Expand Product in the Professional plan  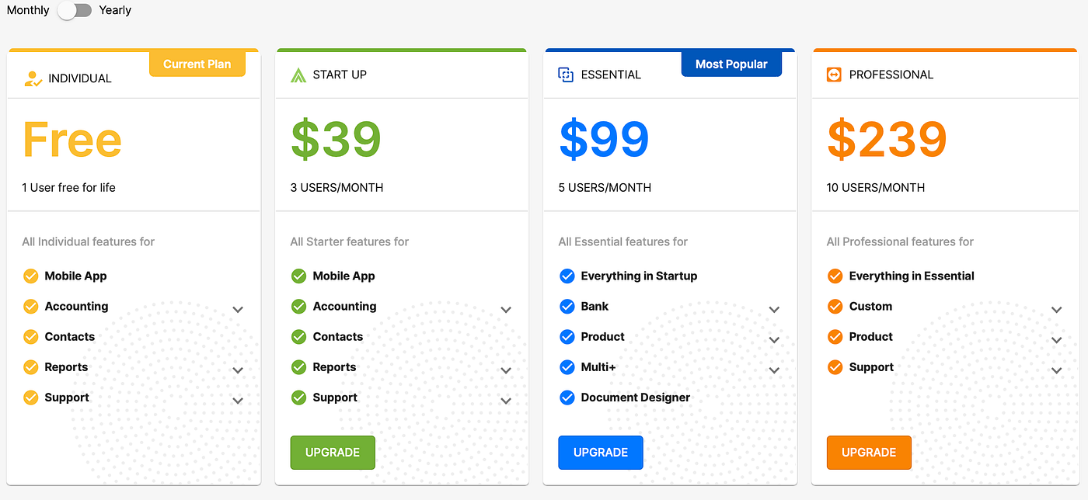pos(1056,340)
